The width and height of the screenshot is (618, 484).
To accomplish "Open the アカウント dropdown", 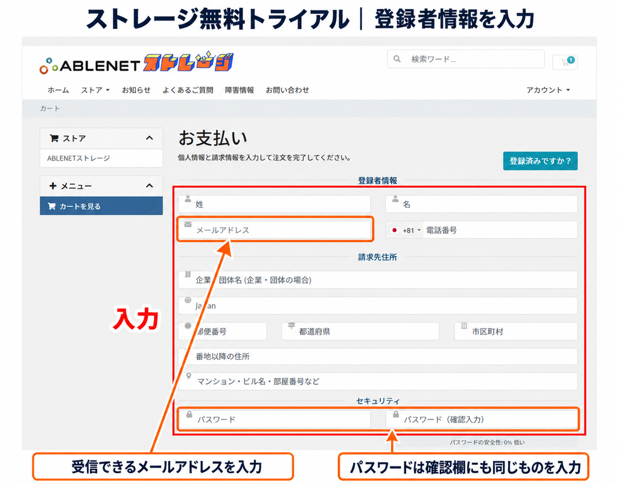I will point(548,91).
